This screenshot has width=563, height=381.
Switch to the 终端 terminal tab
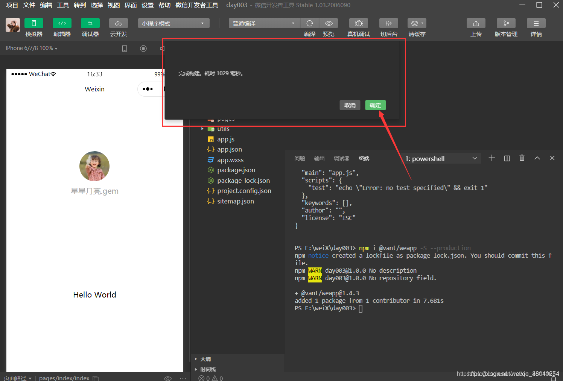tap(364, 158)
